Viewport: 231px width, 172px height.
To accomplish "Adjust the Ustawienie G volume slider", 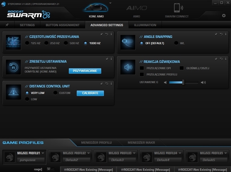I will [183, 82].
